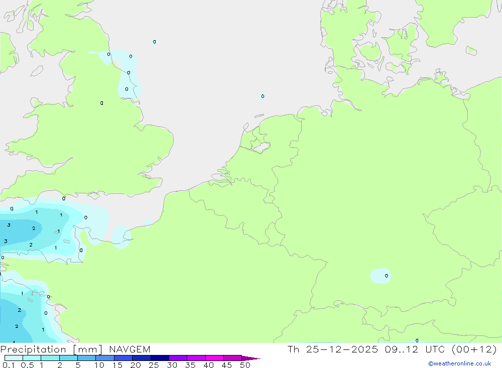The image size is (502, 368).
Task: Click the 'Th 25-12-2025' date text
Action: click(332, 349)
